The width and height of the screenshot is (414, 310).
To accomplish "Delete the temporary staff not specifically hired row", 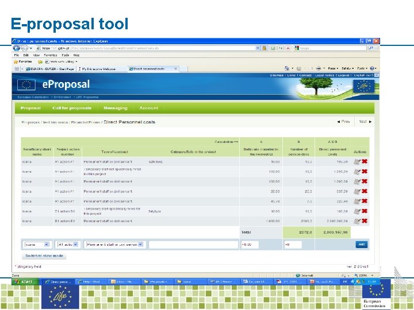I will 365,171.
